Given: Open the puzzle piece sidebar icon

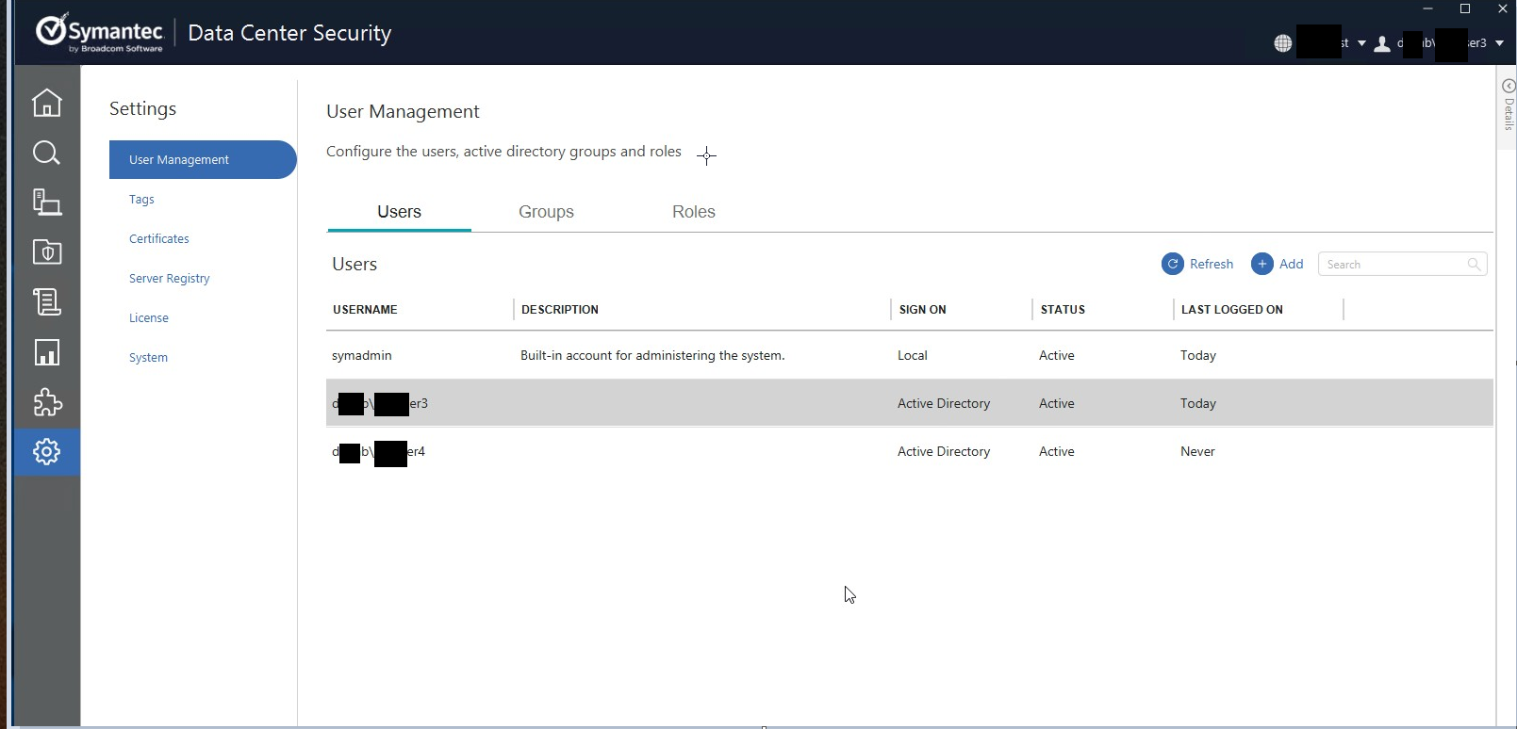Looking at the screenshot, I should coord(46,402).
